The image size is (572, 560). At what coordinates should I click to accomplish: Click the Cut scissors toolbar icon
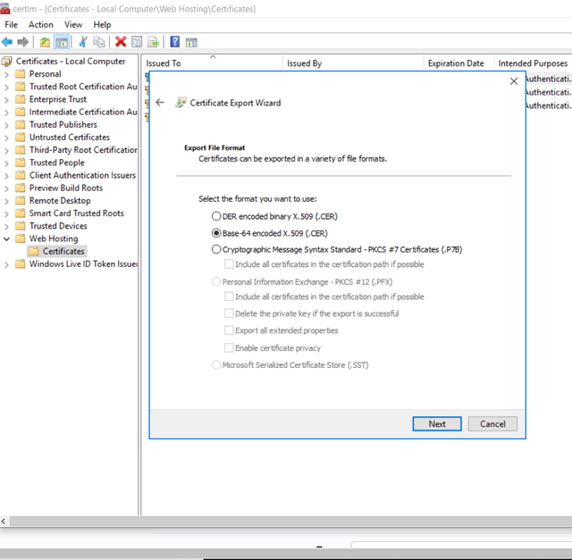[83, 42]
